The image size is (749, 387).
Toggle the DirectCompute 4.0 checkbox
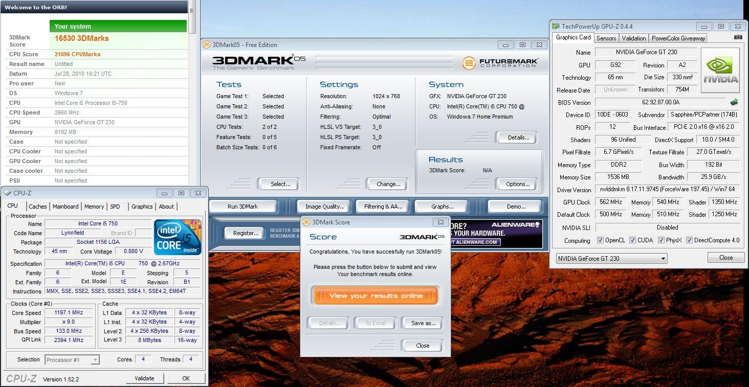[689, 240]
